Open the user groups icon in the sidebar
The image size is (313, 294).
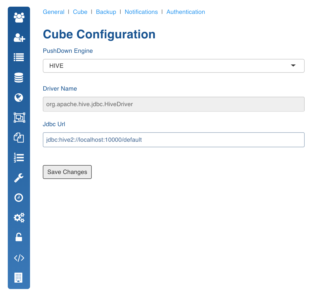(19, 18)
